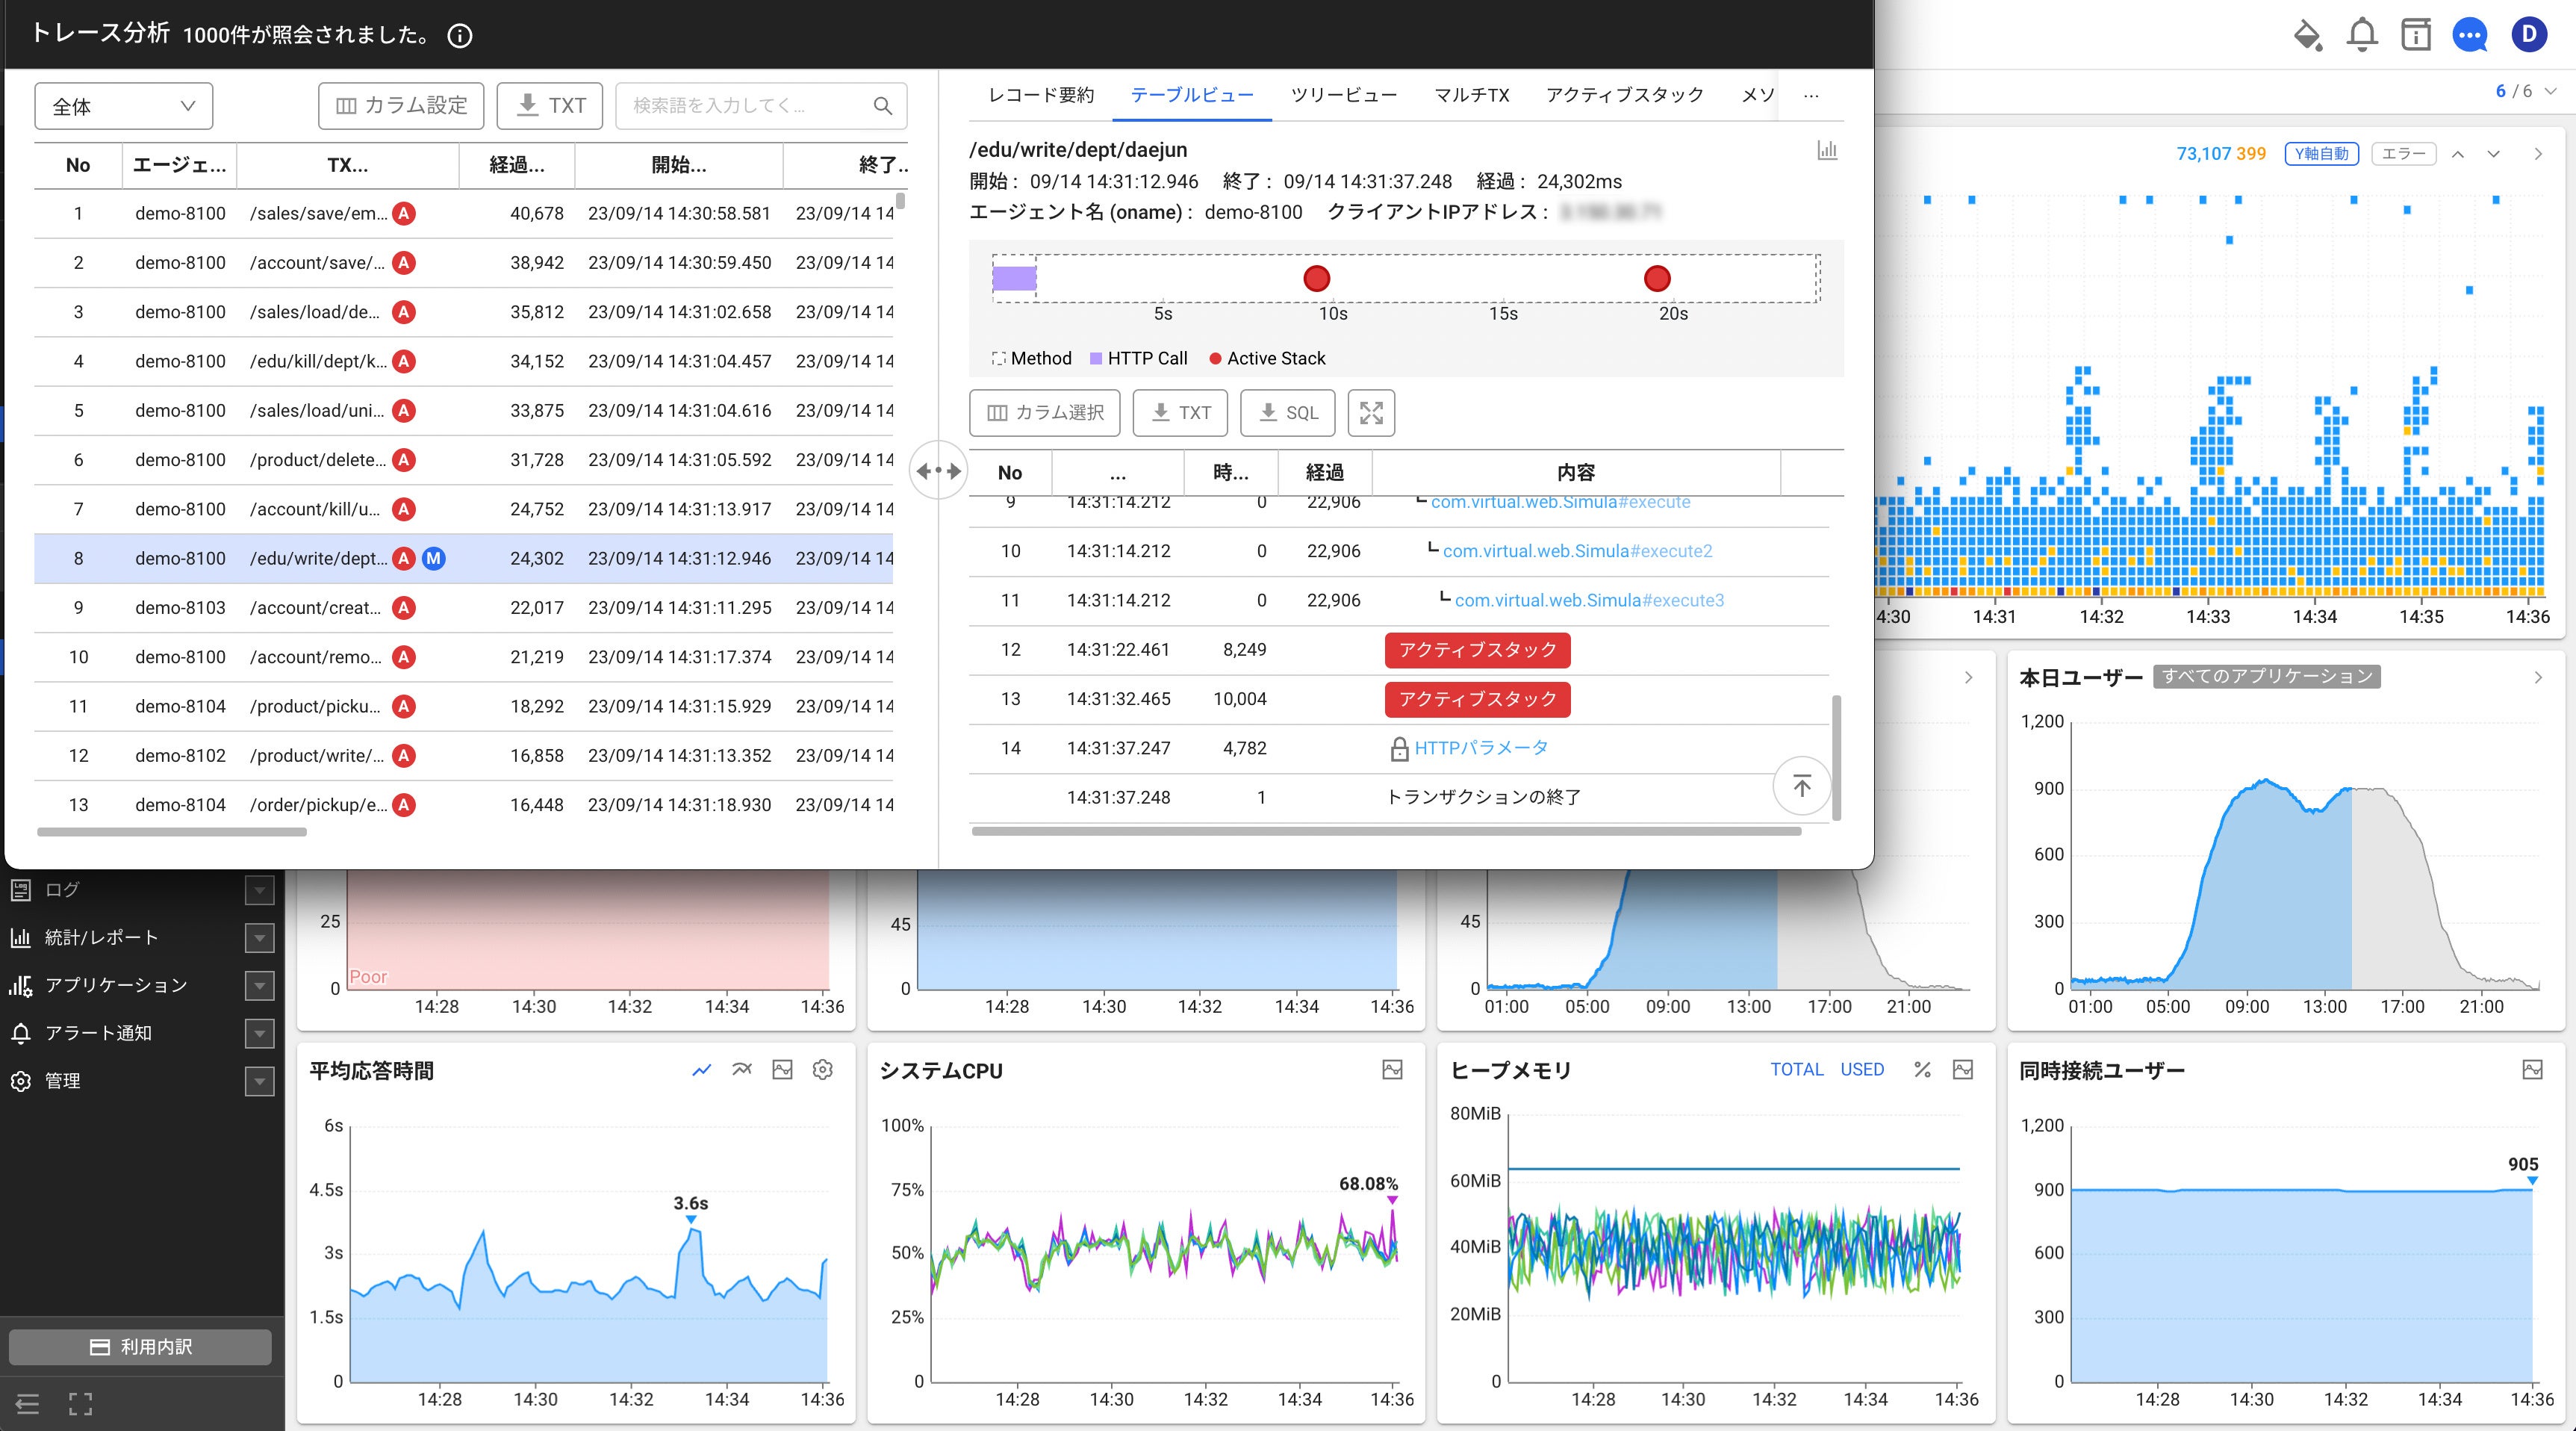Toggle USED series in ヒープメモリ panel
This screenshot has height=1431, width=2576.
pos(1861,1070)
